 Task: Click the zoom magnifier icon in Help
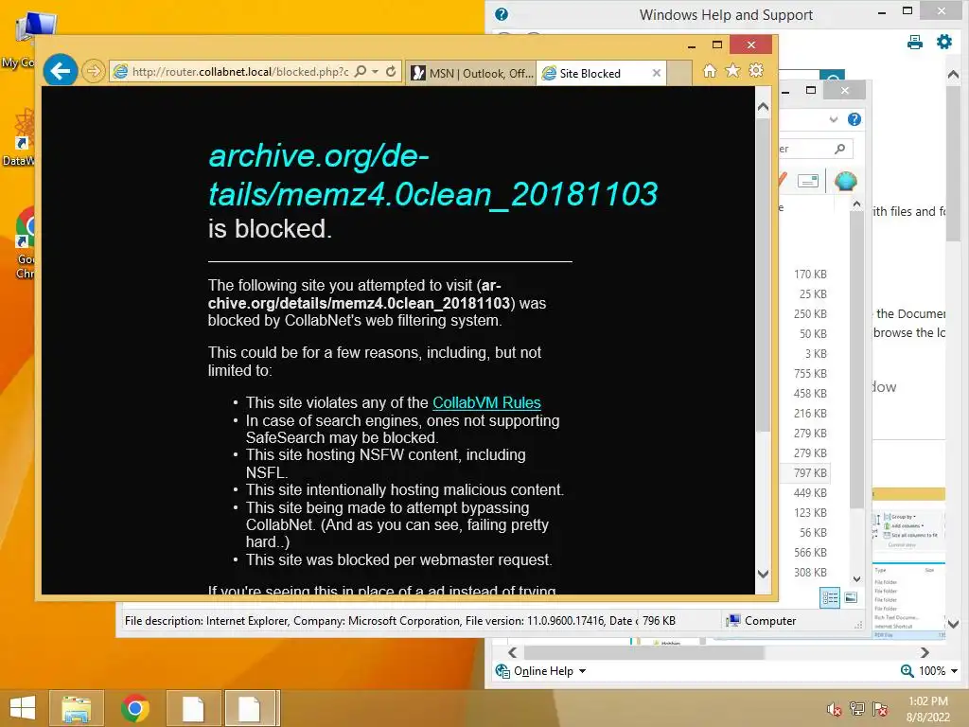tap(907, 671)
